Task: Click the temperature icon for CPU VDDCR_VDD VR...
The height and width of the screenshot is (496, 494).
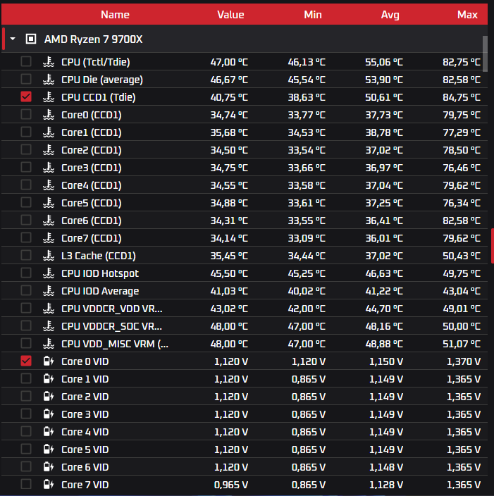Action: pyautogui.click(x=49, y=309)
